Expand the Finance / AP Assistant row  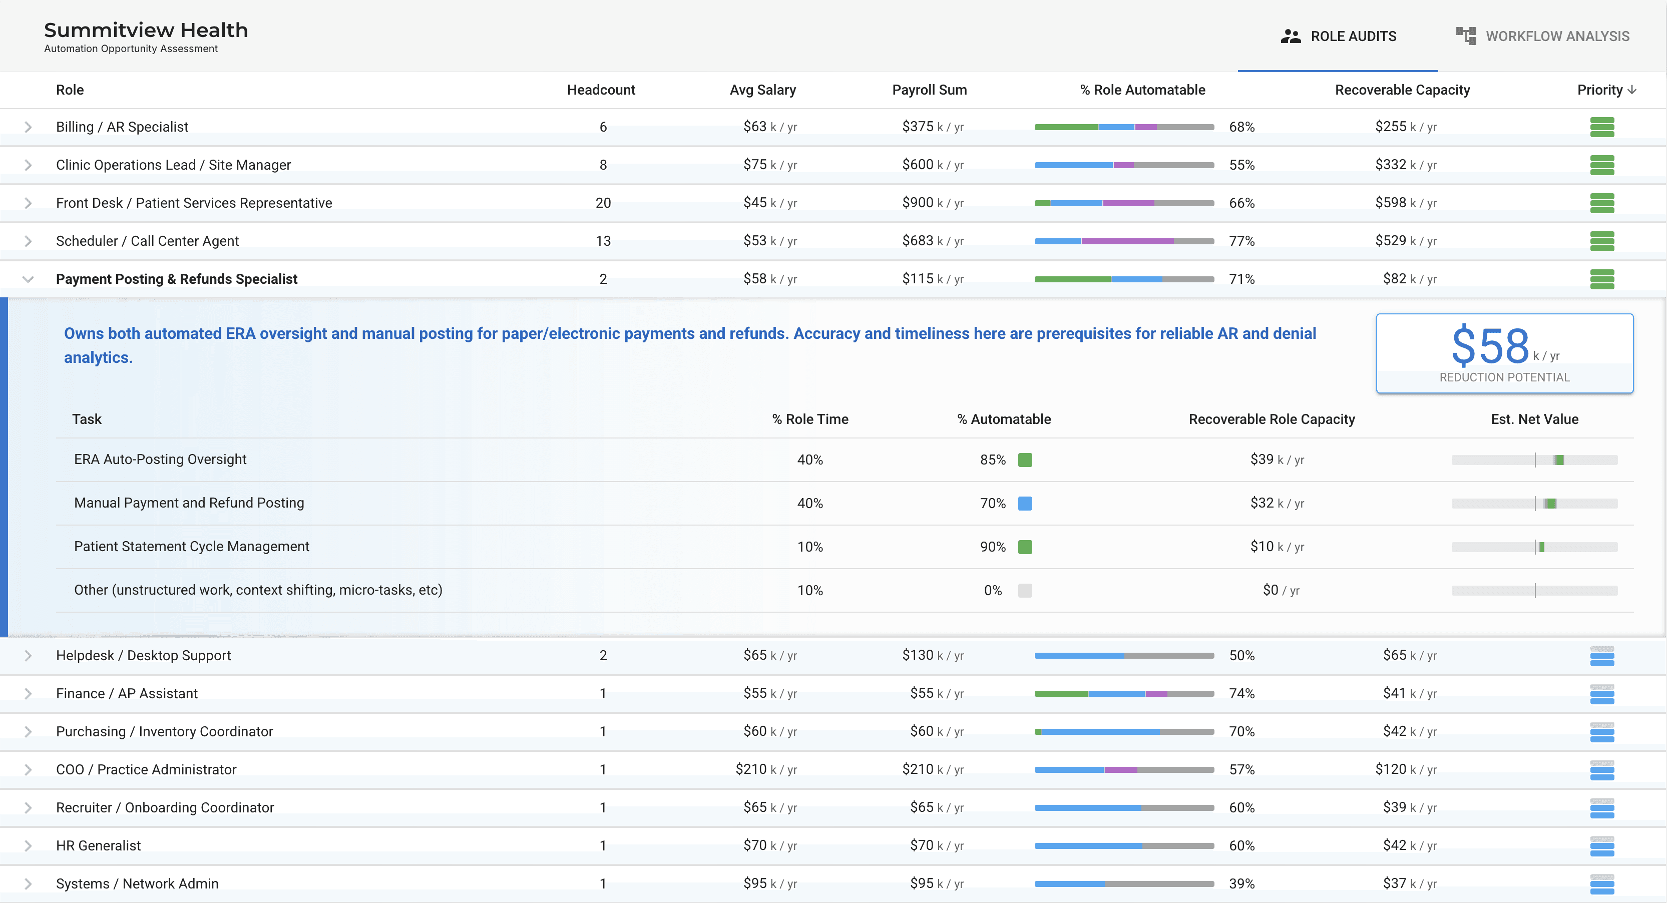28,693
